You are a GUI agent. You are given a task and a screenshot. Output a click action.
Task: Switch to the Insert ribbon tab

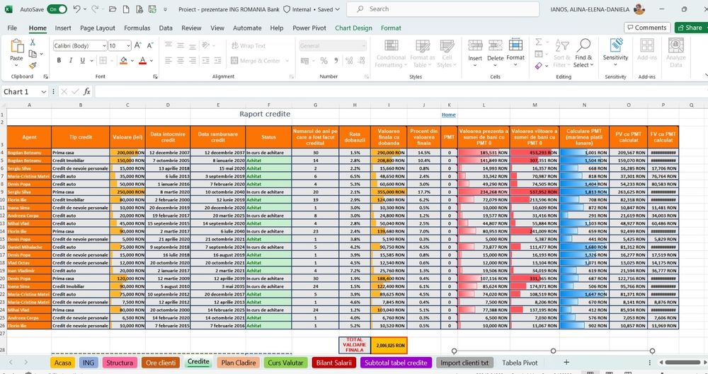[63, 28]
